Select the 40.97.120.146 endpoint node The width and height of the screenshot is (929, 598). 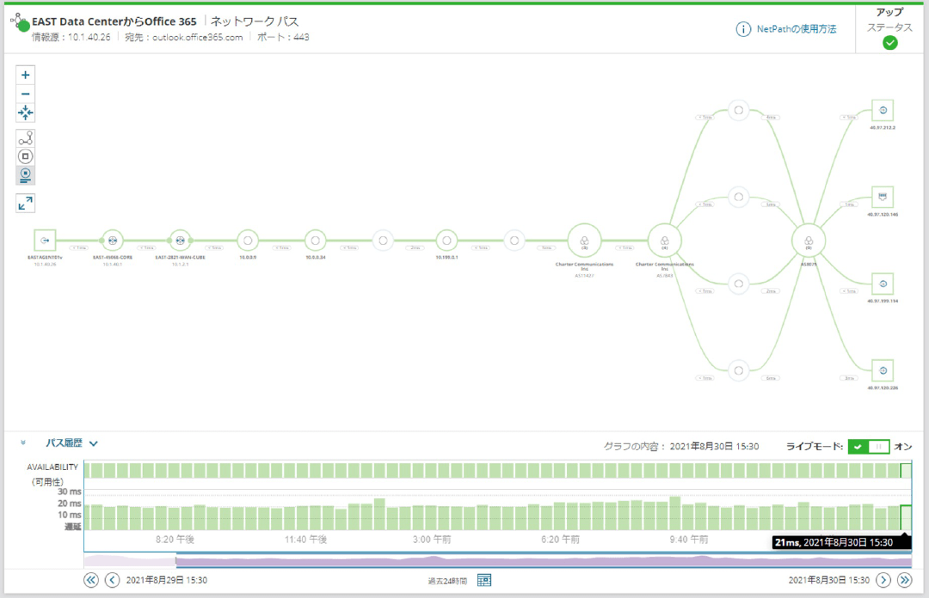point(883,197)
